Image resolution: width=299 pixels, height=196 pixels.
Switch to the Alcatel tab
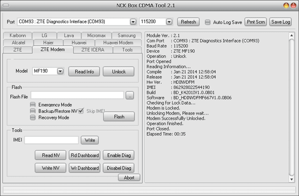(18, 43)
